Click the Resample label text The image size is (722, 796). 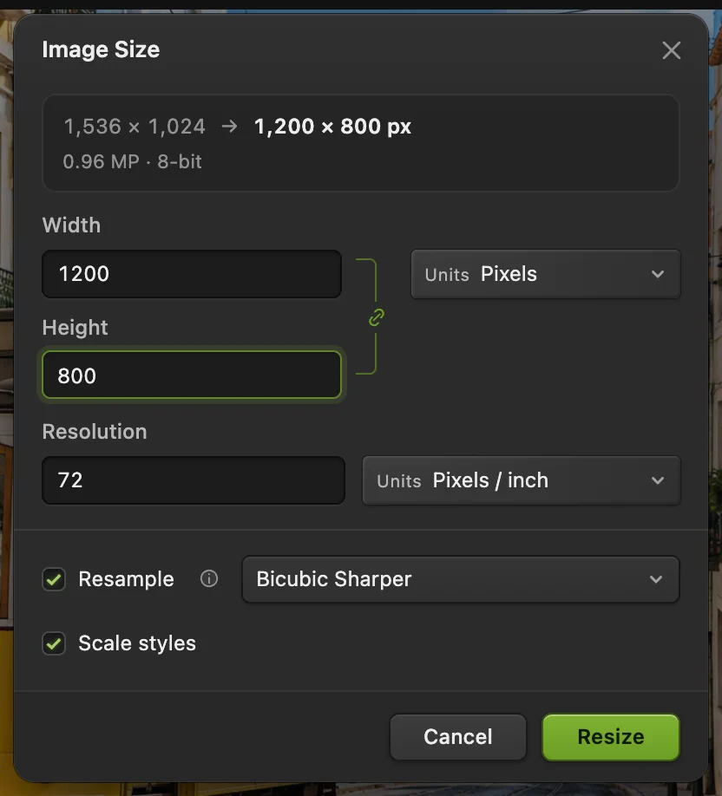click(x=126, y=579)
